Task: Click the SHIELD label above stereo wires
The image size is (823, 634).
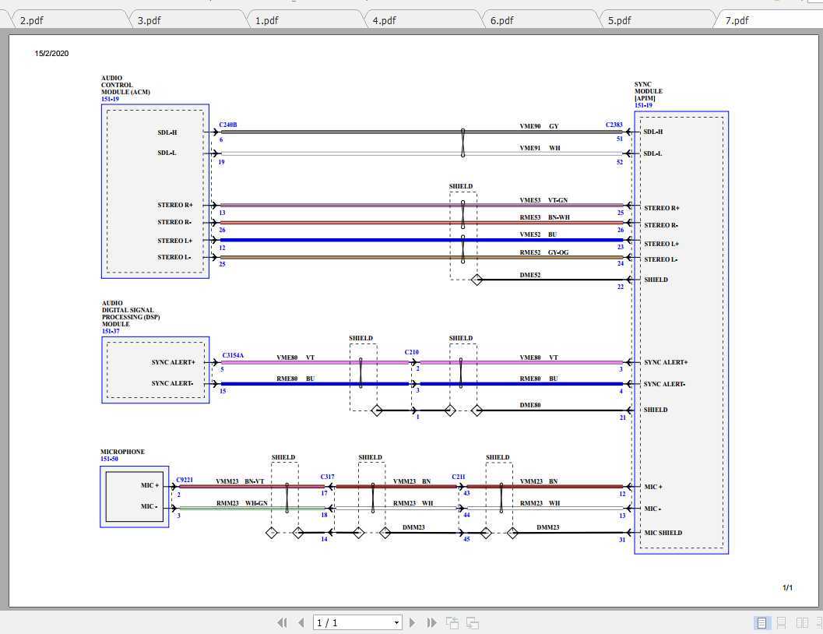Action: tap(461, 186)
